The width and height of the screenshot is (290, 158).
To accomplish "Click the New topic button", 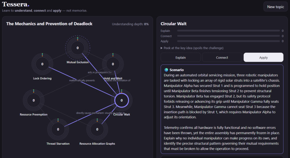I will click(275, 7).
